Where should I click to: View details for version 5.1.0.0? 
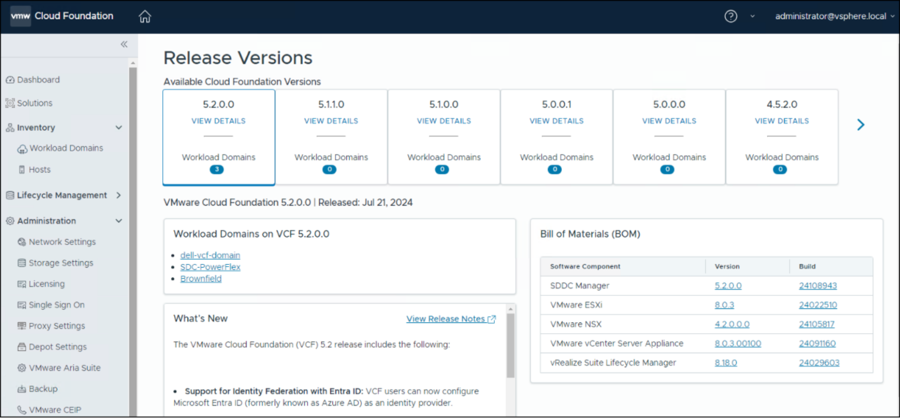tap(444, 121)
